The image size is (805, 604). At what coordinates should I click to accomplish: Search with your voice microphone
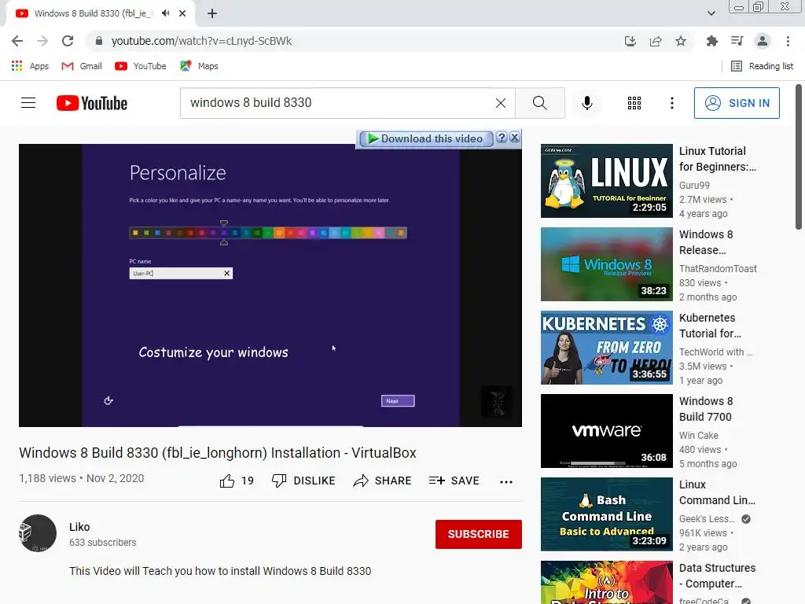[x=586, y=103]
